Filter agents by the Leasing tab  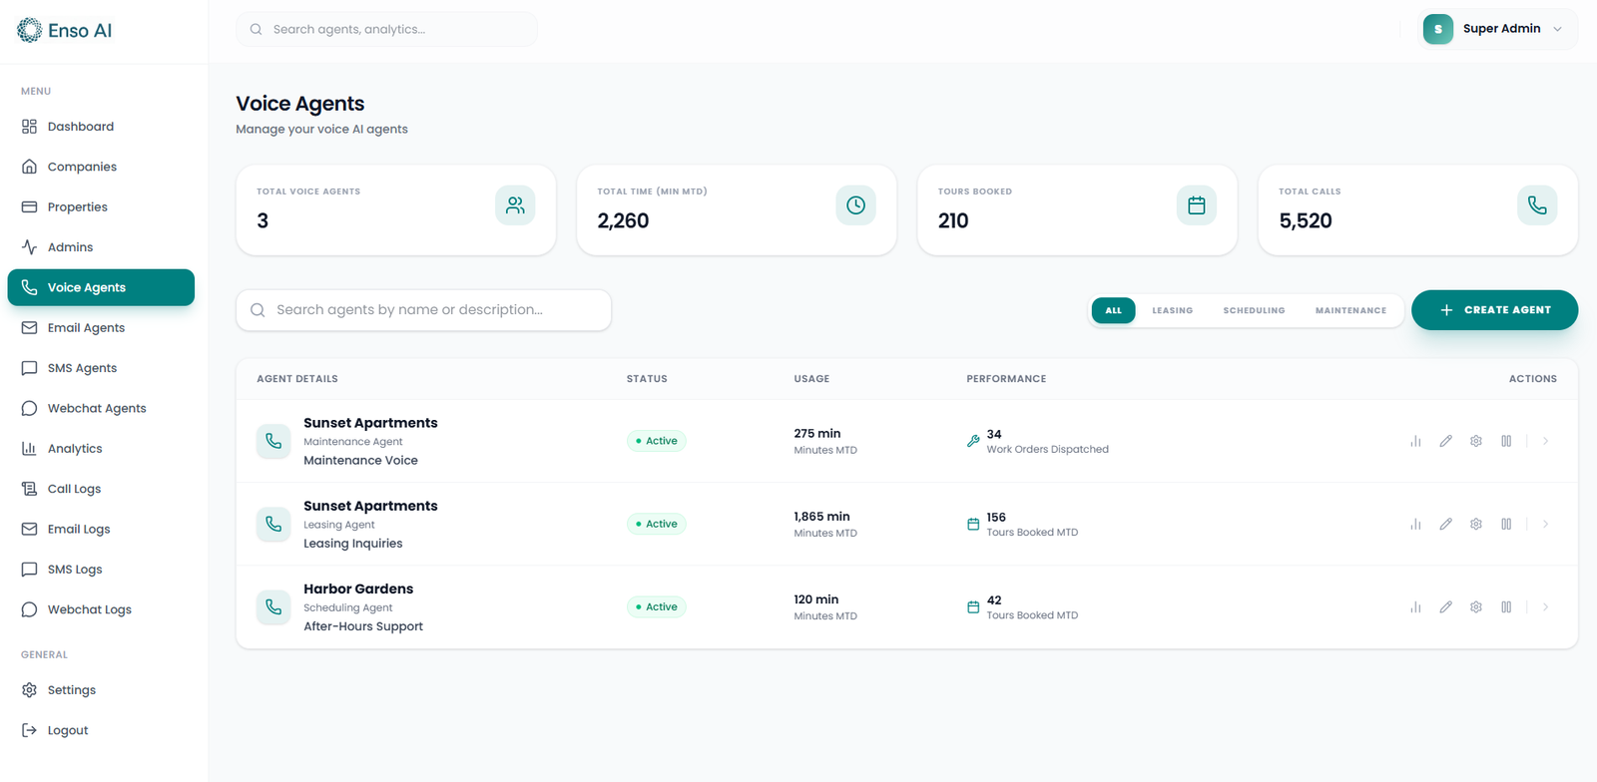pyautogui.click(x=1172, y=310)
